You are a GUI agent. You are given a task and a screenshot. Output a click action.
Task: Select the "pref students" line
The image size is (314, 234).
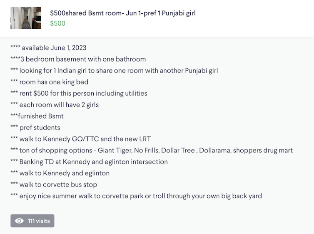tap(35, 127)
